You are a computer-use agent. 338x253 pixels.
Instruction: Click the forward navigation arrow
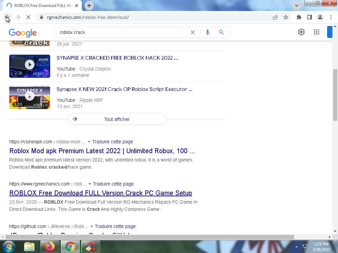pos(18,17)
